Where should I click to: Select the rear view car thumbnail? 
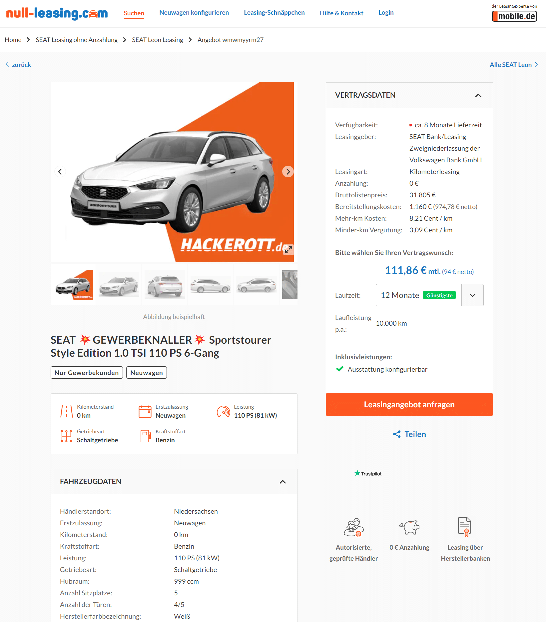[x=165, y=284]
